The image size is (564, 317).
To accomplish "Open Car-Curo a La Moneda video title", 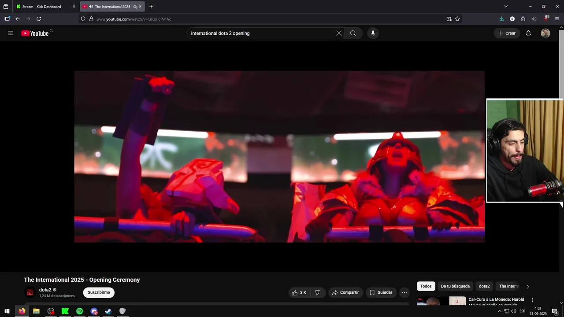I will pyautogui.click(x=496, y=302).
